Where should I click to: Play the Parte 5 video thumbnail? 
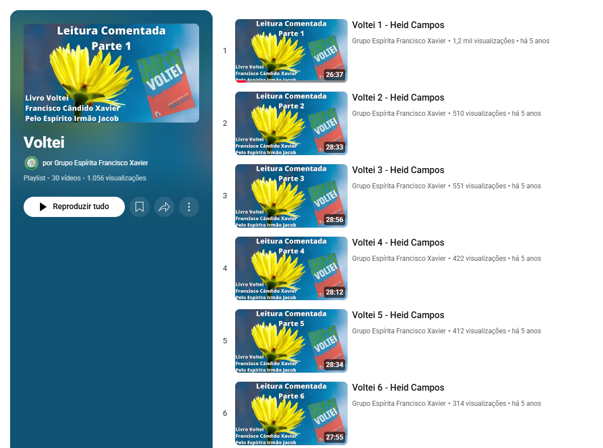tap(291, 341)
